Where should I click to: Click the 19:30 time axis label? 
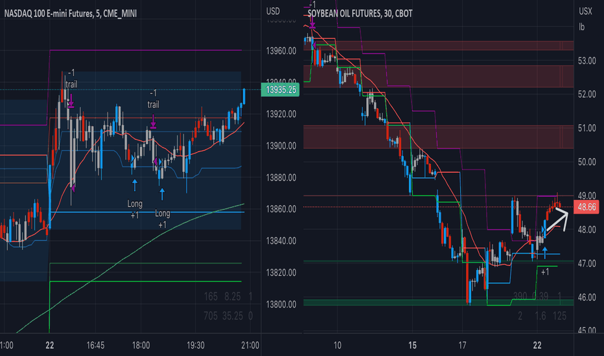[196, 345]
